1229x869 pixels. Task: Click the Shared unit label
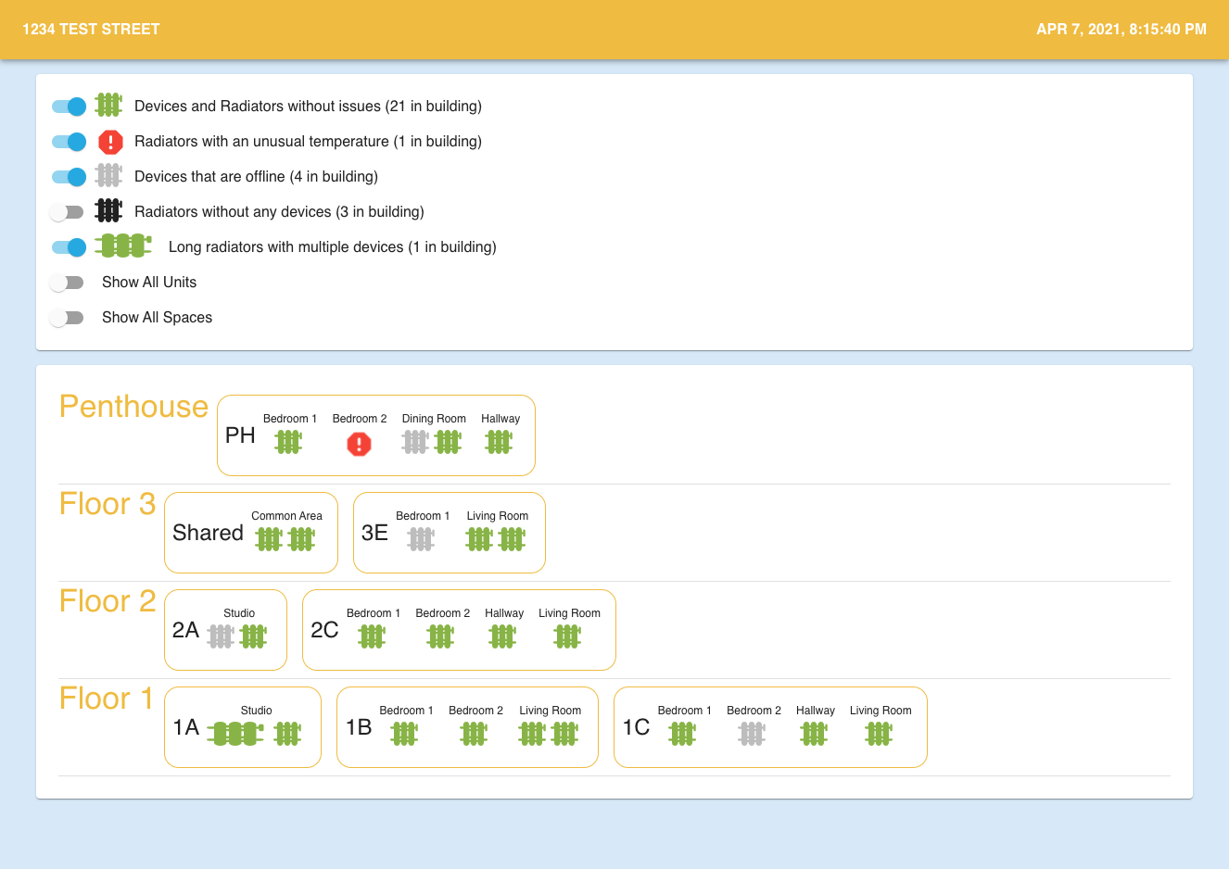(208, 533)
